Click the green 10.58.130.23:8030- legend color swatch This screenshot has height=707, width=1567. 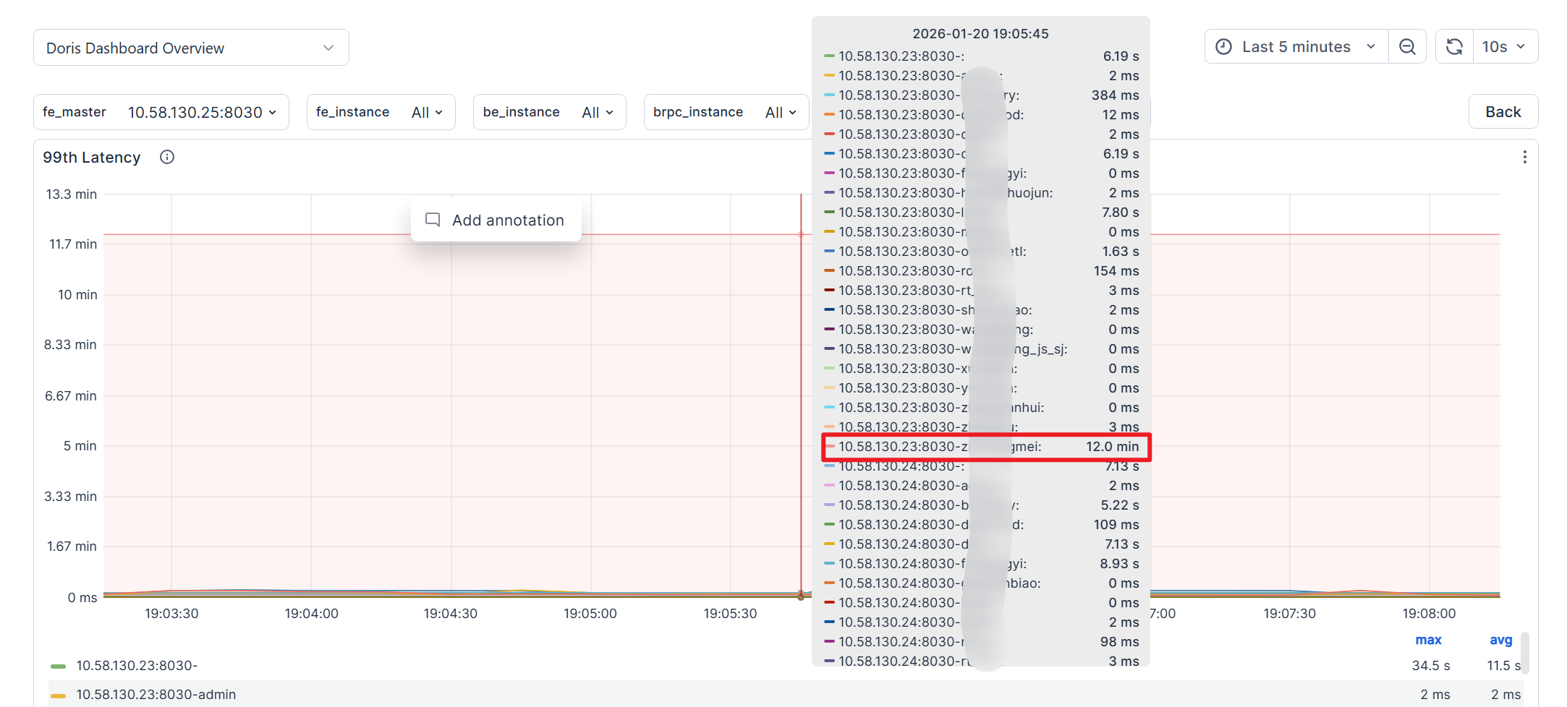point(58,666)
